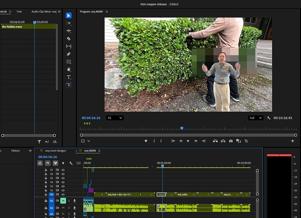Select the Hand tool
The height and width of the screenshot is (218, 301).
point(69,69)
